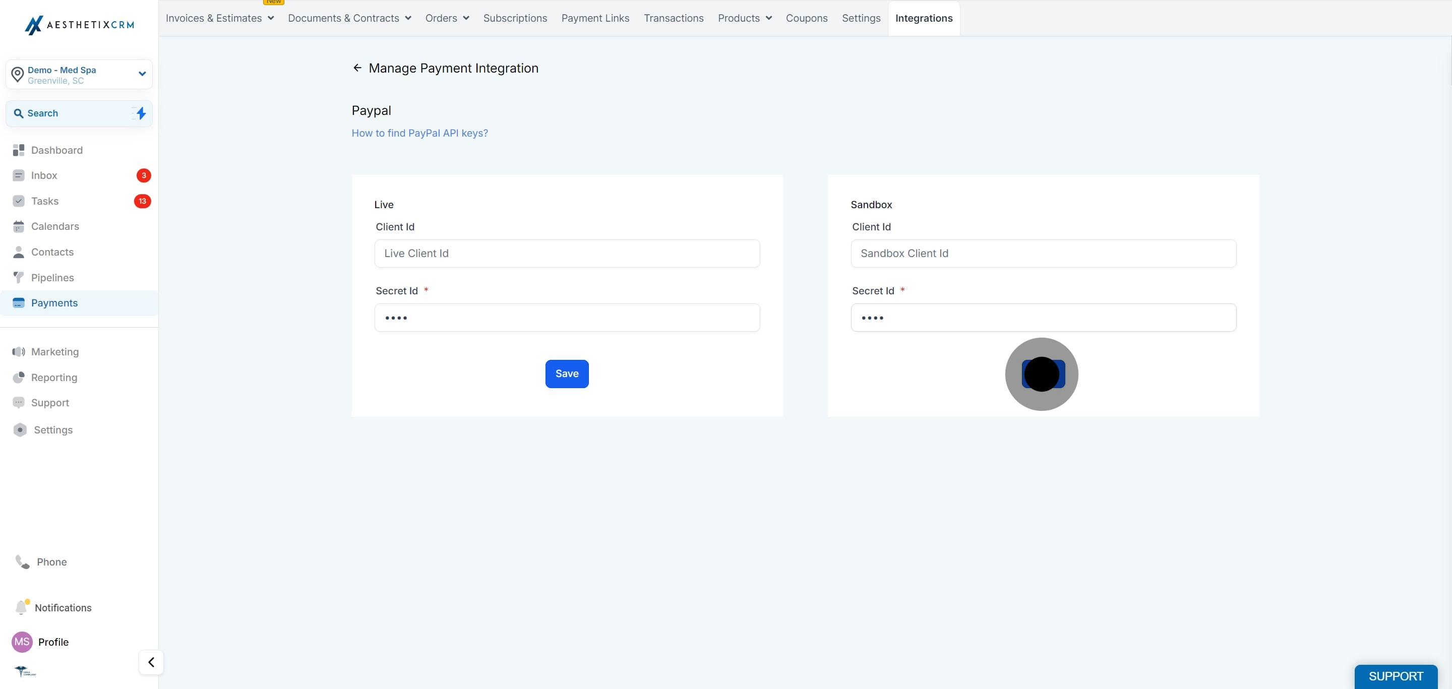This screenshot has width=1452, height=689.
Task: Click the Sandbox Client Id input field
Action: [x=1043, y=254]
